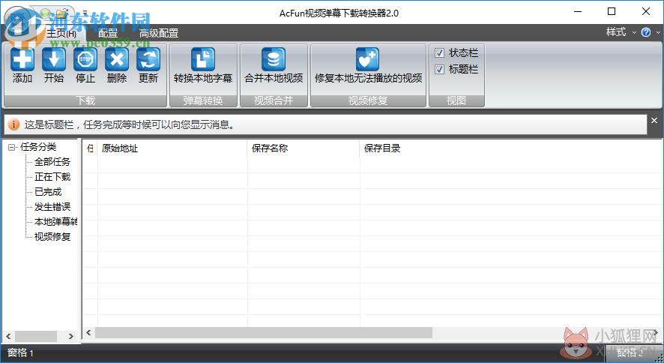
Task: Click the tree panel scroll right arrow
Action: point(70,336)
